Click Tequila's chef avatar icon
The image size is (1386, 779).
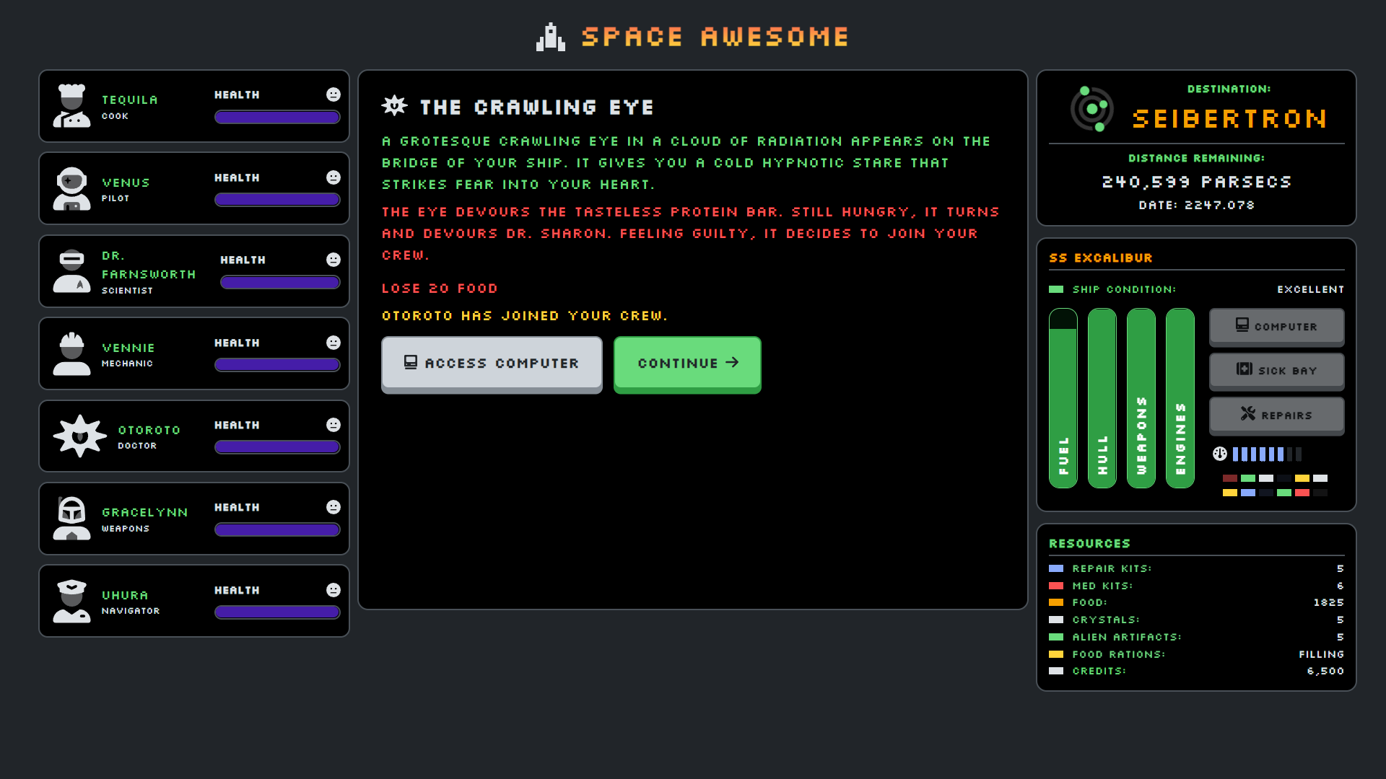click(71, 106)
